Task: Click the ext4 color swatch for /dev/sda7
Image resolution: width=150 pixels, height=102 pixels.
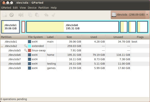Action: [x=29, y=59]
